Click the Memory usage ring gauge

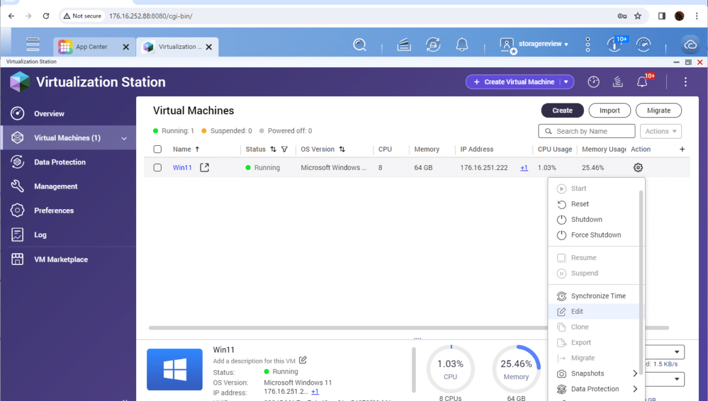point(516,370)
